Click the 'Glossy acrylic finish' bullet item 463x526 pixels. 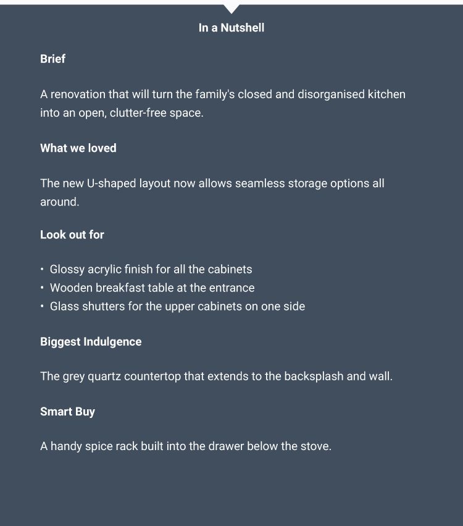point(151,269)
